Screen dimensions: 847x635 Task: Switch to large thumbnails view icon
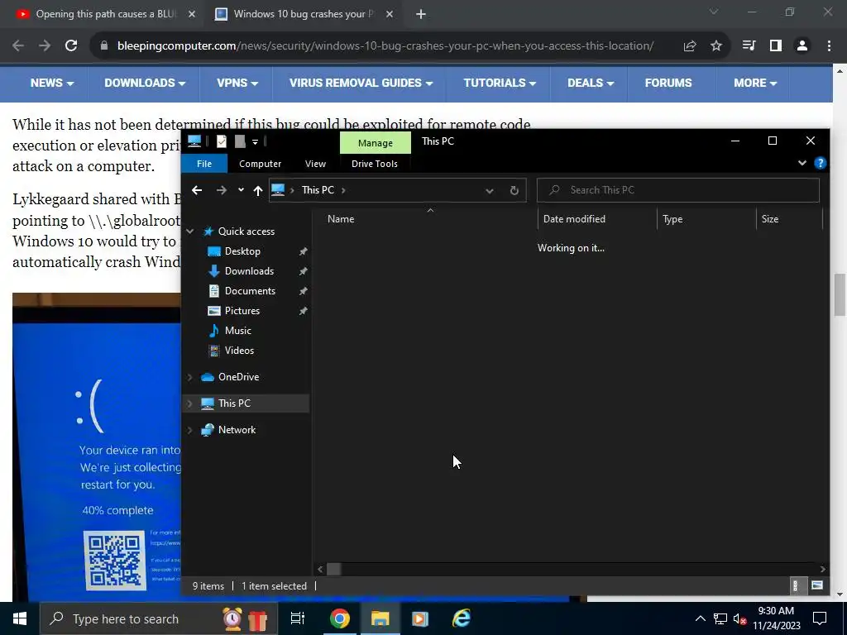click(x=816, y=586)
